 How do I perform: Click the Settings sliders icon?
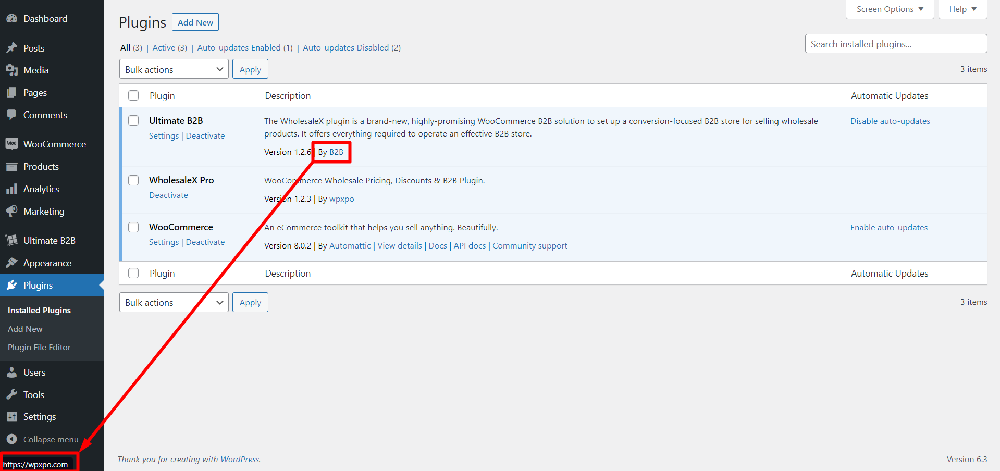(x=11, y=416)
